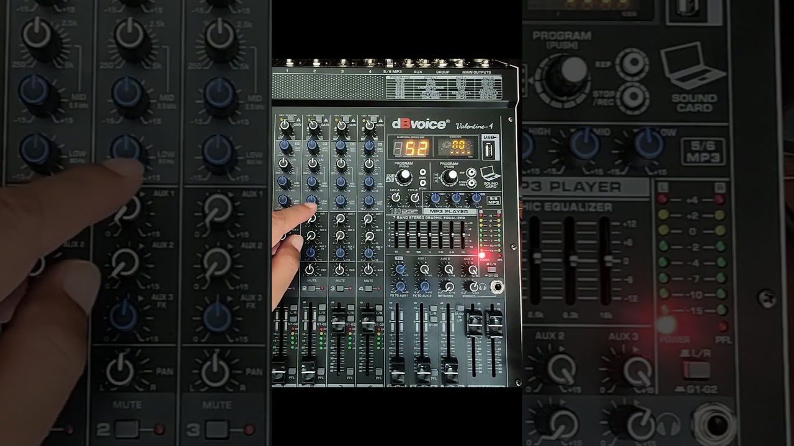Image resolution: width=794 pixels, height=446 pixels.
Task: Toggle channel 4 L/R routing button
Action: point(379,308)
